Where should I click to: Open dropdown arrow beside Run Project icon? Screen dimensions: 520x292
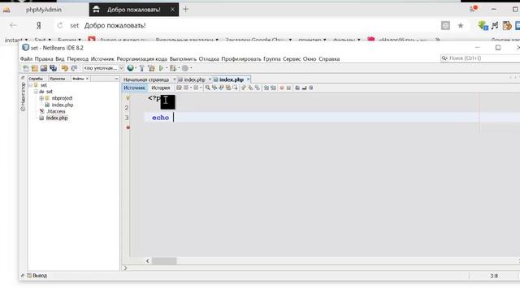tap(167, 68)
